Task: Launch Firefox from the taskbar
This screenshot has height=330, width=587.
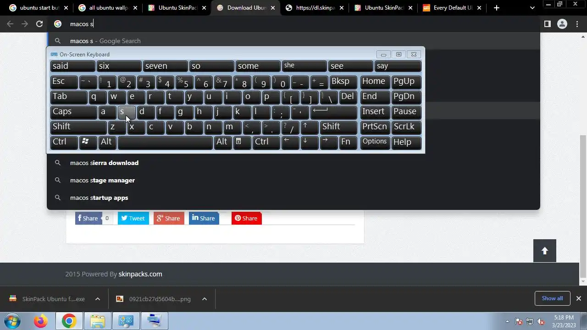Action: 40,321
